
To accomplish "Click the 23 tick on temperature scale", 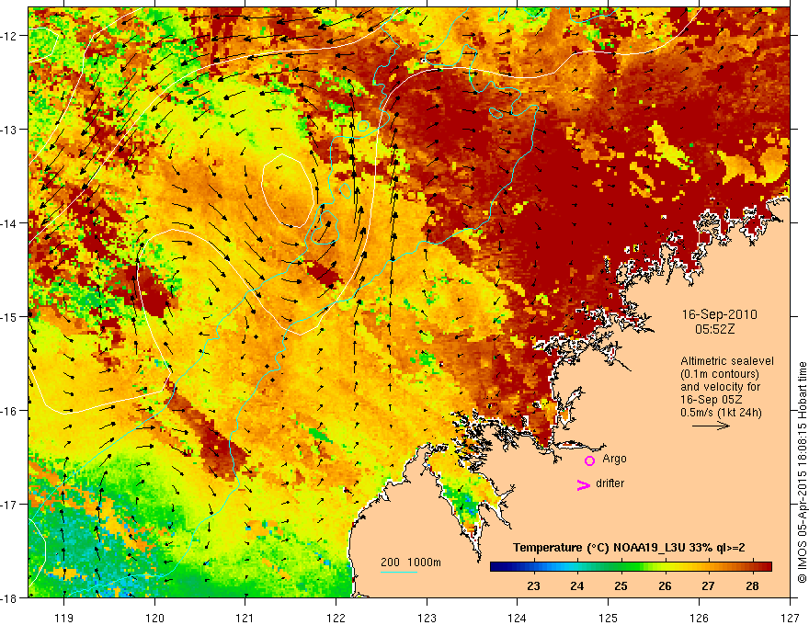I will coord(533,585).
